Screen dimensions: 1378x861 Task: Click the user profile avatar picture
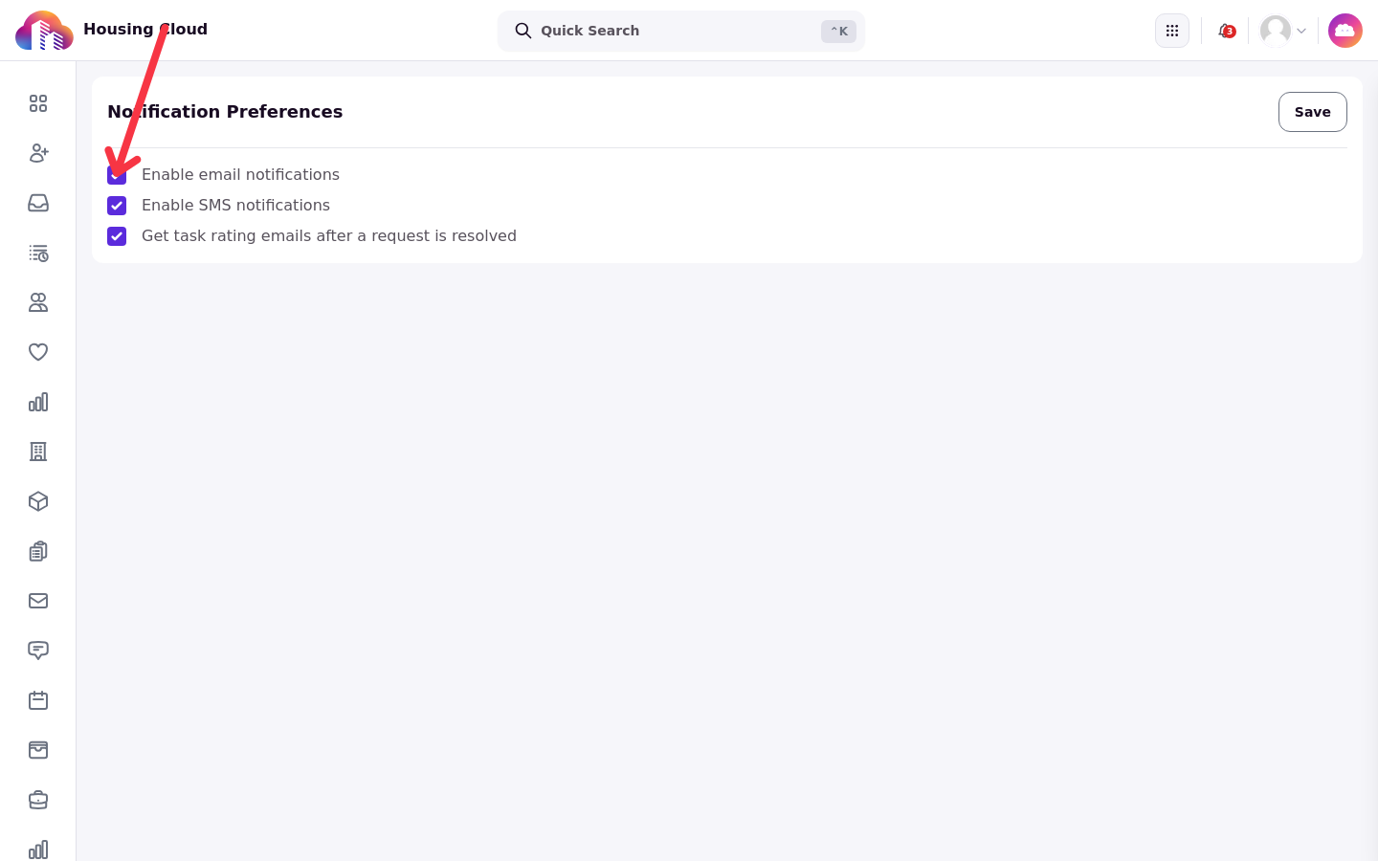1276,31
